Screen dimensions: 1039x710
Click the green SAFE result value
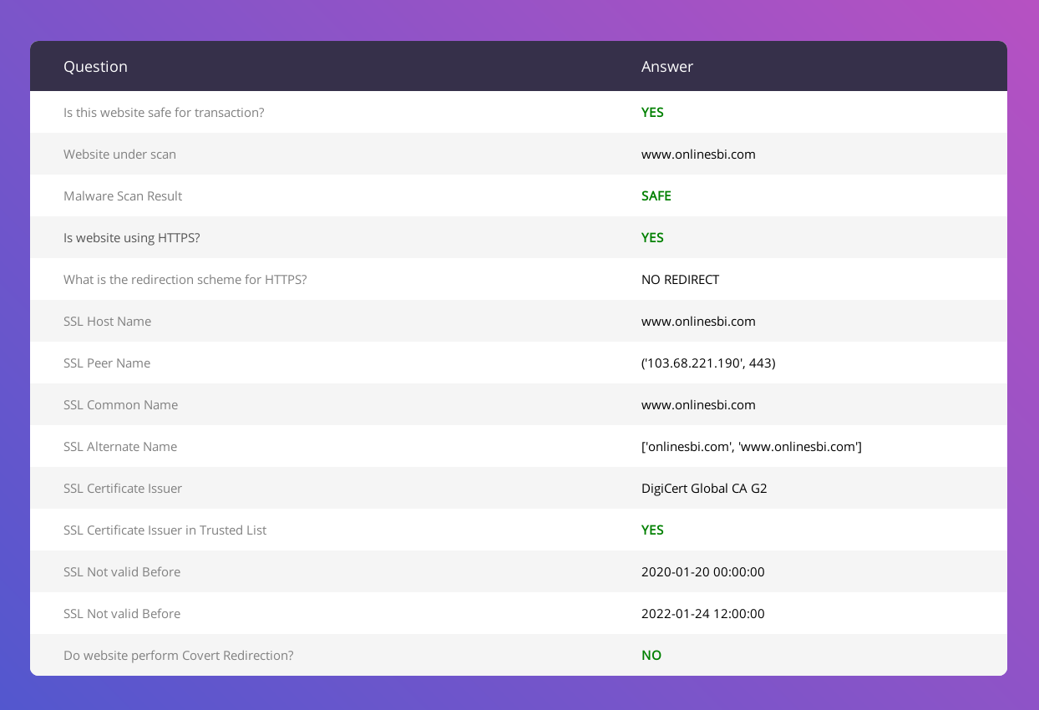pyautogui.click(x=656, y=195)
